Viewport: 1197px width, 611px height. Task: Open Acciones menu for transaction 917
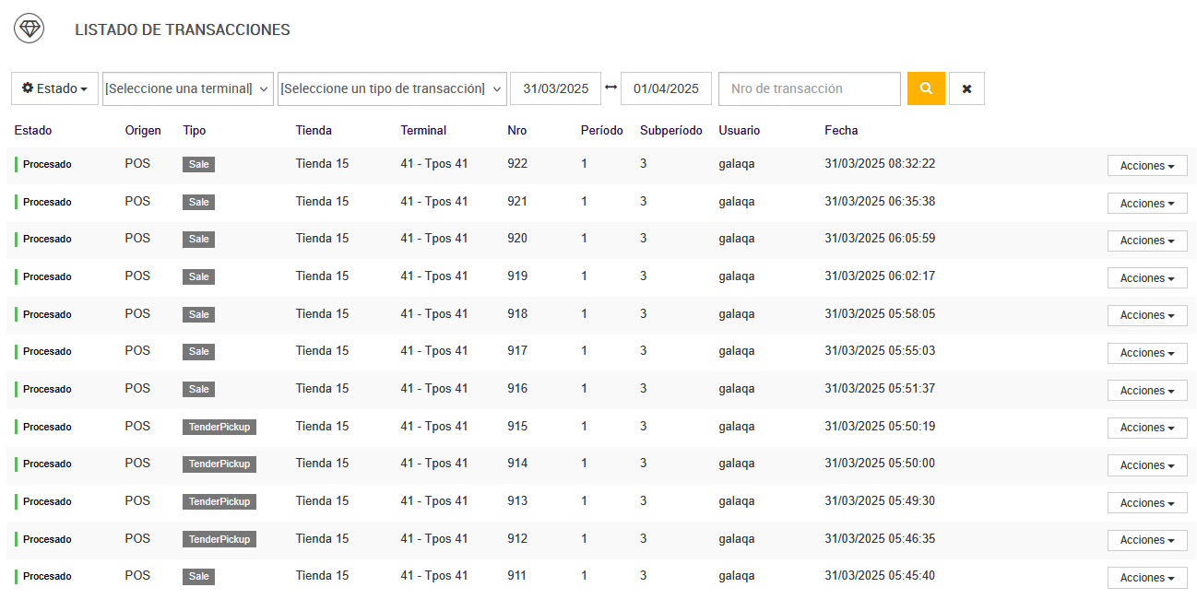pyautogui.click(x=1146, y=353)
